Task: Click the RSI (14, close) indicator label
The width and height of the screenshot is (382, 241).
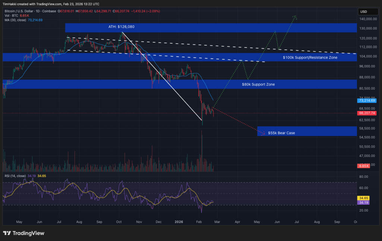Action: 15,176
